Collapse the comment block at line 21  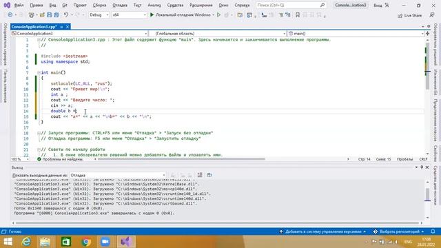(39, 149)
